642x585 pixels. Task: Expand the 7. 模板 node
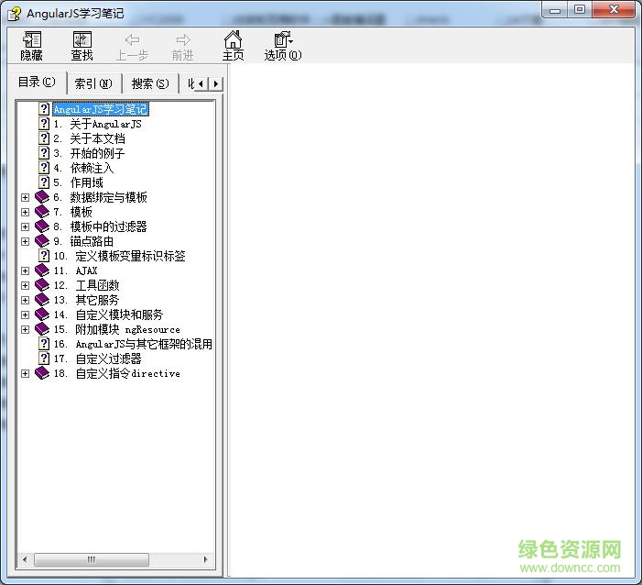click(x=26, y=213)
